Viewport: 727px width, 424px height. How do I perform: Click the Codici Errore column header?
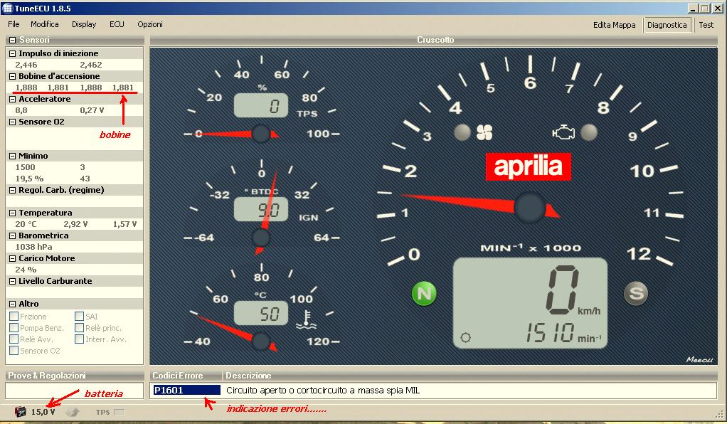tap(186, 376)
